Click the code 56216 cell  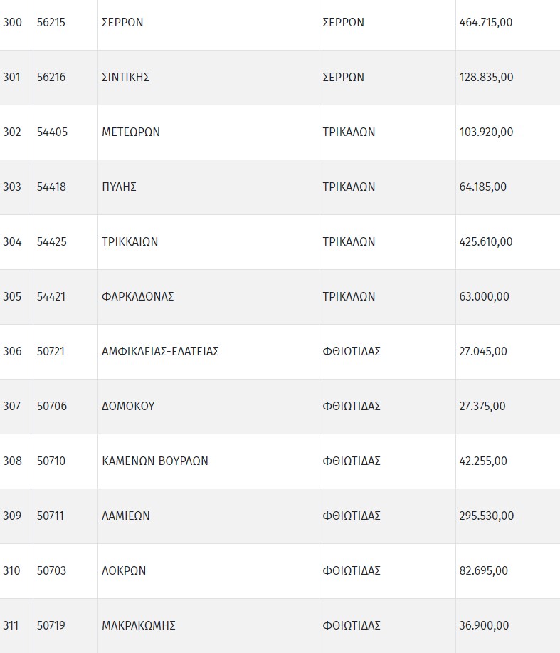coord(51,77)
